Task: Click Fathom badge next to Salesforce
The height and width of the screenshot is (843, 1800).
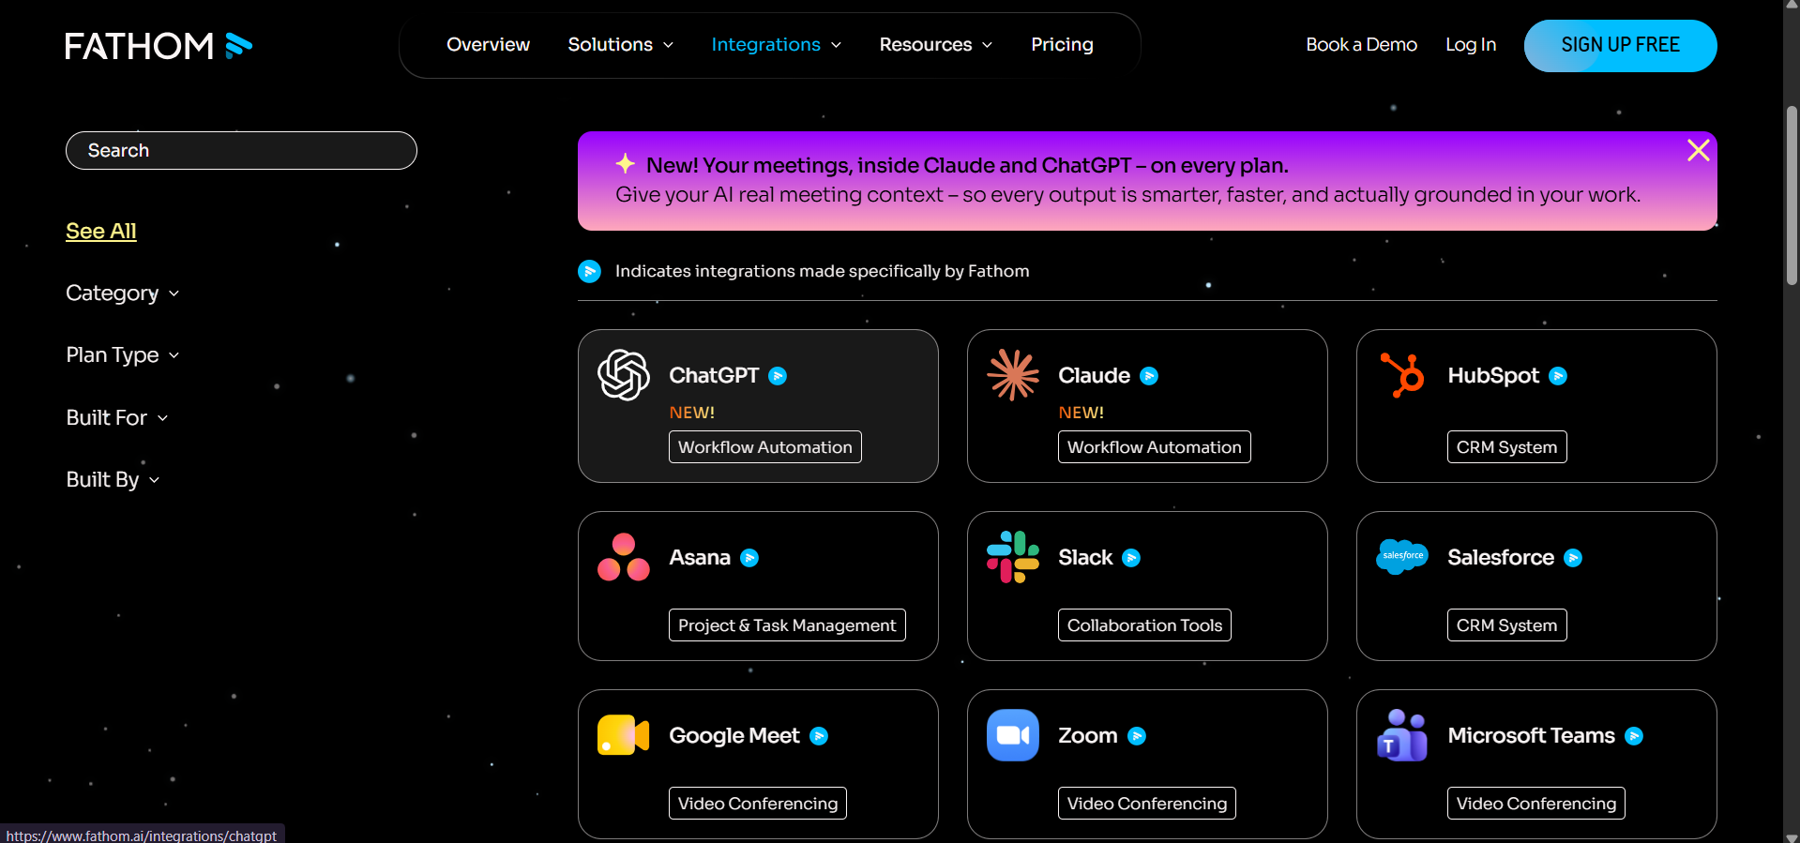Action: (x=1573, y=558)
